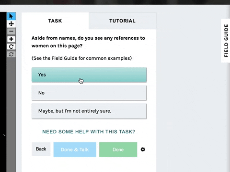Open task settings gear icon
Viewport: 230px width, 172px height.
pos(143,150)
